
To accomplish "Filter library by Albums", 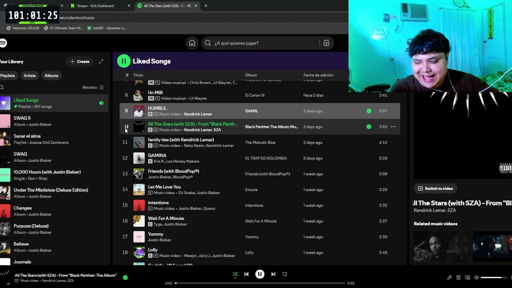I will point(51,76).
